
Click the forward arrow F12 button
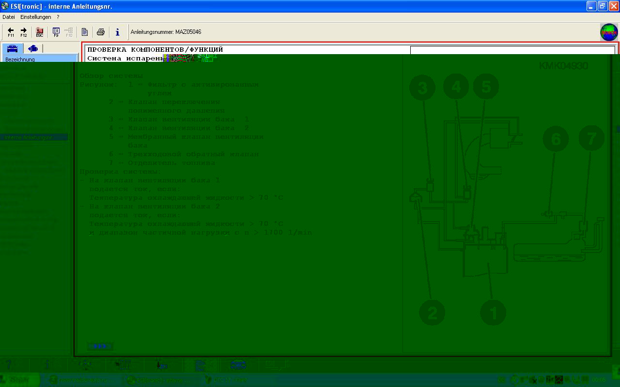(24, 32)
